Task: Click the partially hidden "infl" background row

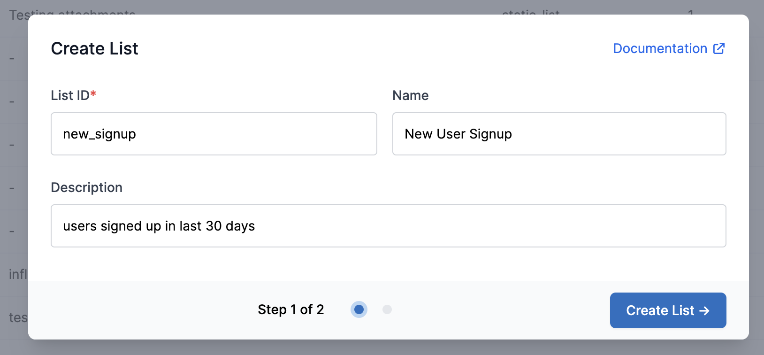Action: [18, 274]
